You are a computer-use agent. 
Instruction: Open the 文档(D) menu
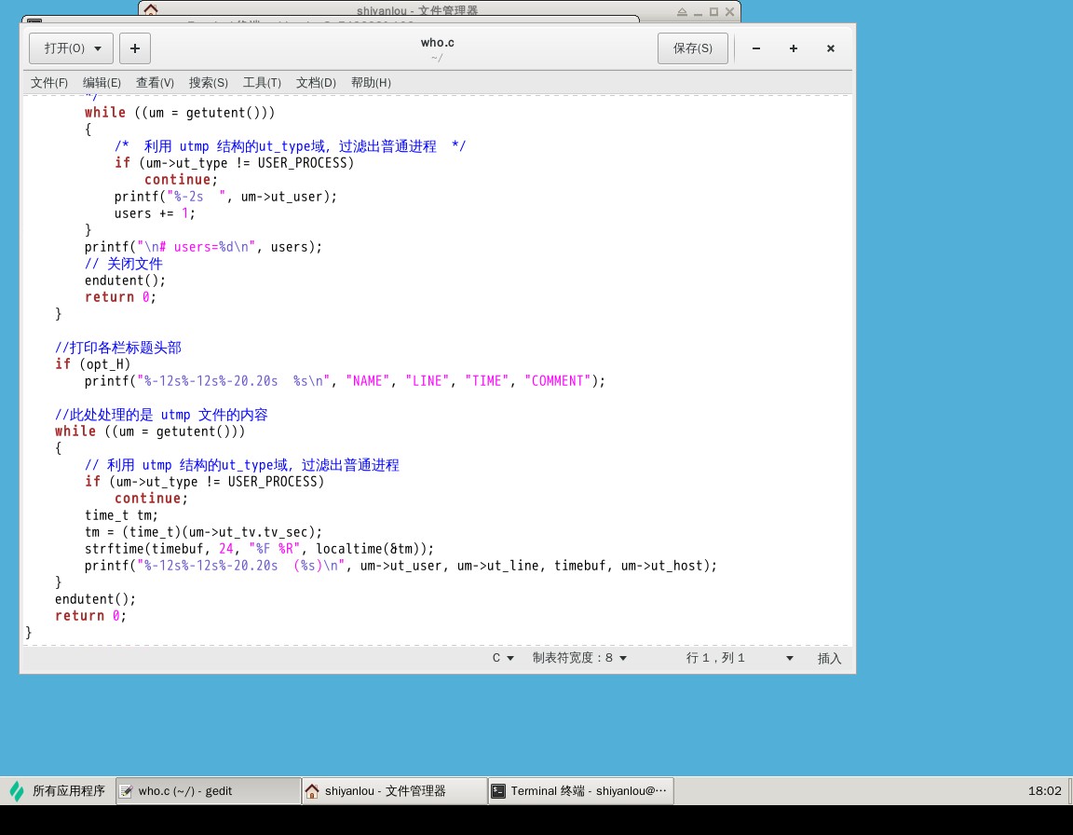tap(316, 82)
